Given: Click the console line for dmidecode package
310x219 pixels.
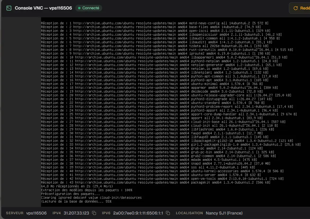Looking at the screenshot, I should [152, 92].
